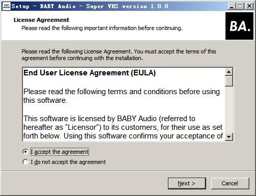Close the Setup window with X
256x196 pixels.
point(249,6)
